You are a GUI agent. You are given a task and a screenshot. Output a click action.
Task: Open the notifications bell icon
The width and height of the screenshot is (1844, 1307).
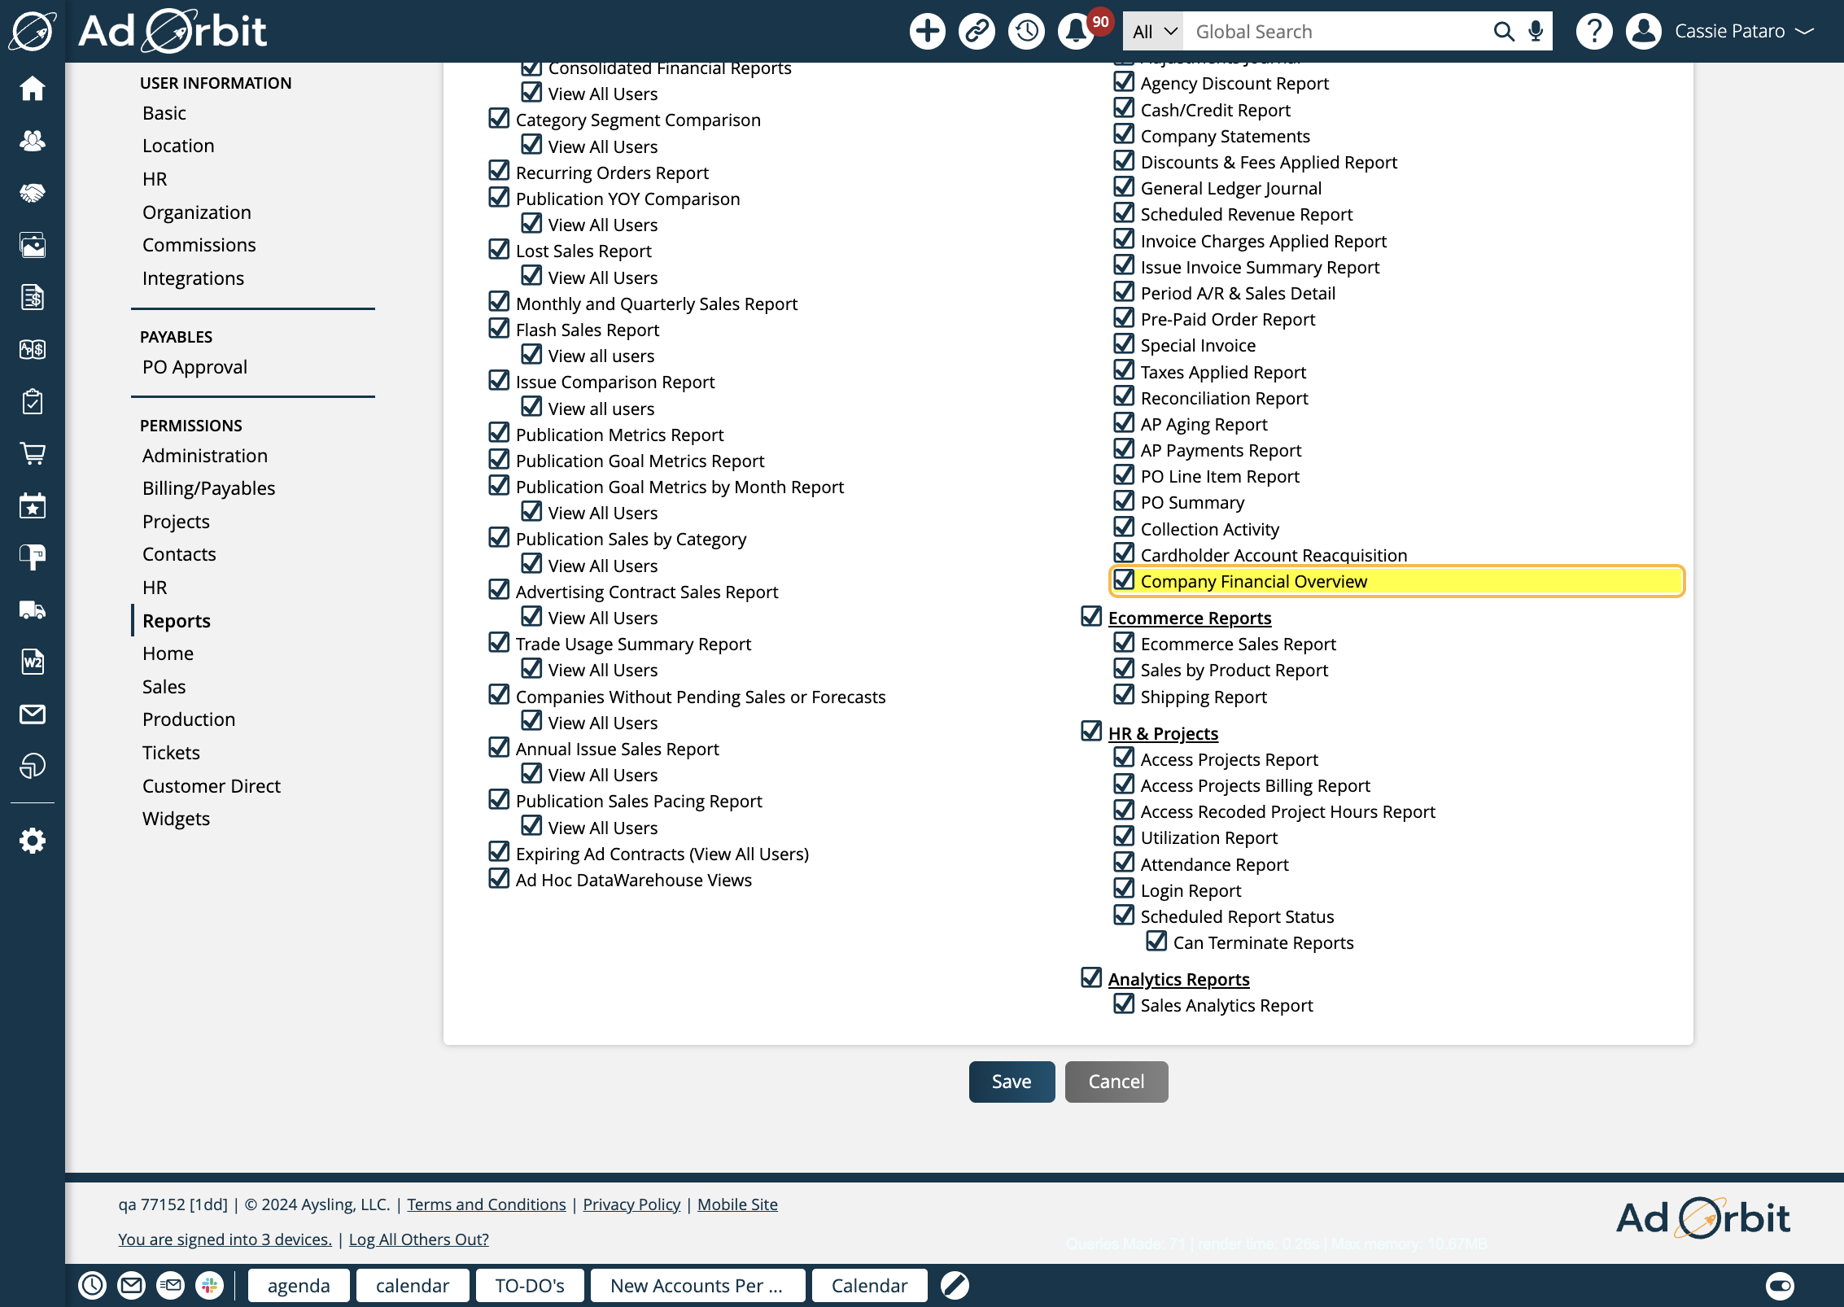[x=1075, y=32]
